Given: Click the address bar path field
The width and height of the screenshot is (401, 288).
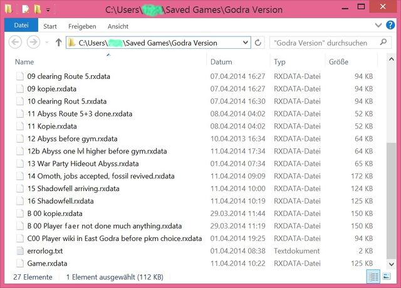Looking at the screenshot, I should click(x=159, y=43).
